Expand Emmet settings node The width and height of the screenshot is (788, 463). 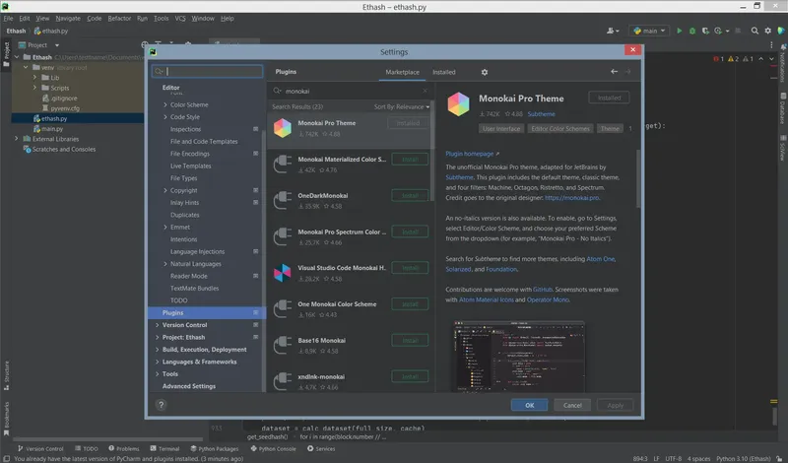(x=165, y=228)
